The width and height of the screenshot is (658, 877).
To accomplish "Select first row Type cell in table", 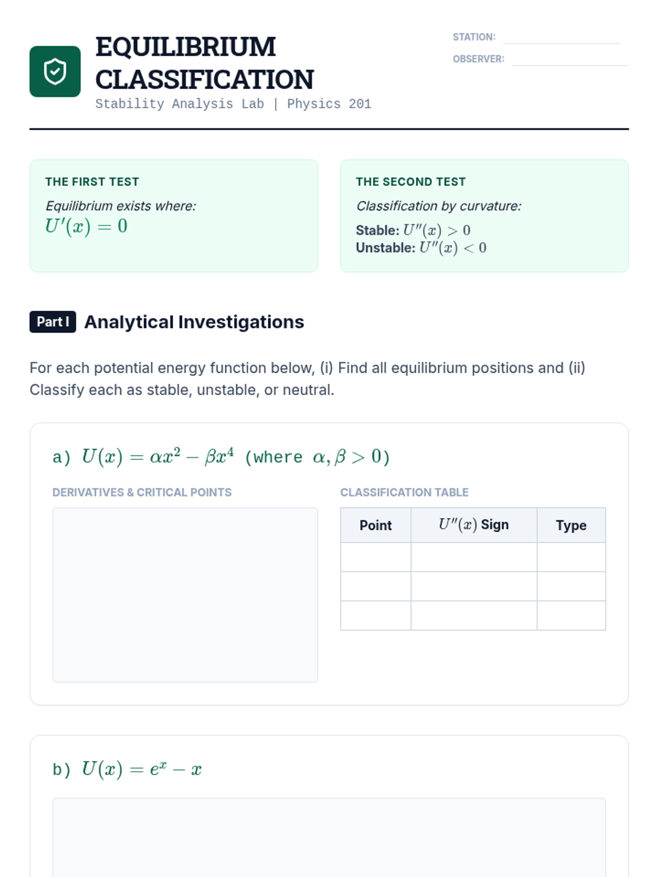I will click(571, 557).
